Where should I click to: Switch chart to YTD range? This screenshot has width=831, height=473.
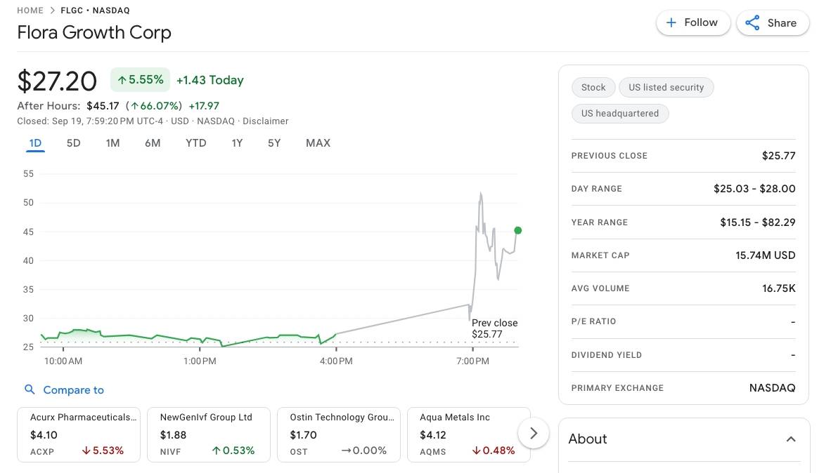coord(196,143)
